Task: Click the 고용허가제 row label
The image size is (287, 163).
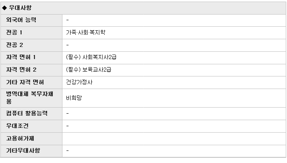Action: pyautogui.click(x=20, y=139)
